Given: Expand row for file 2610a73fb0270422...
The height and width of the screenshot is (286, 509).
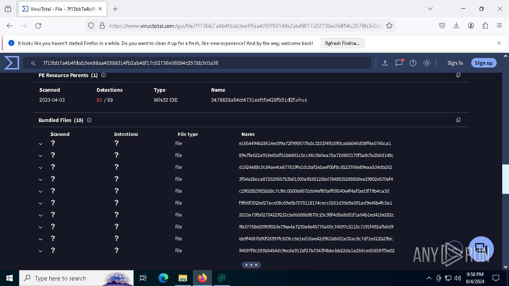Looking at the screenshot, I should (x=41, y=215).
